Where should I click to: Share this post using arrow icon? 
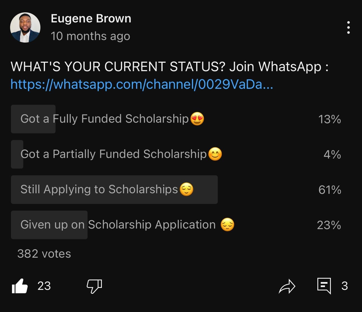(x=287, y=286)
